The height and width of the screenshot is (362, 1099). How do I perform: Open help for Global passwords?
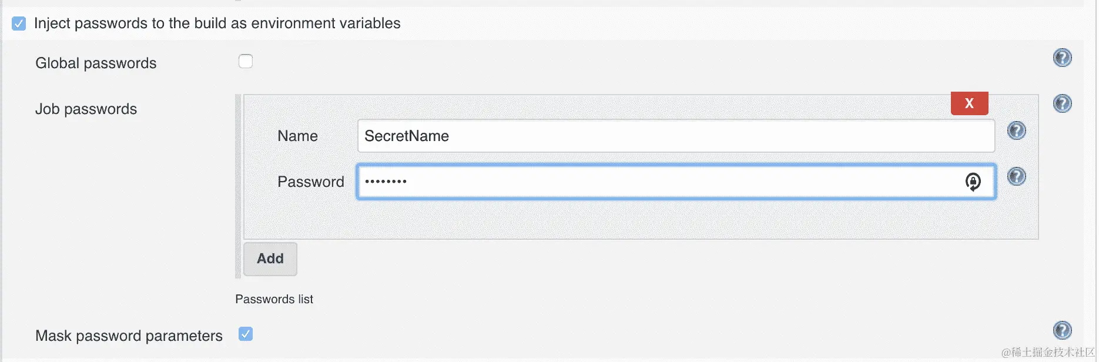click(x=1062, y=58)
